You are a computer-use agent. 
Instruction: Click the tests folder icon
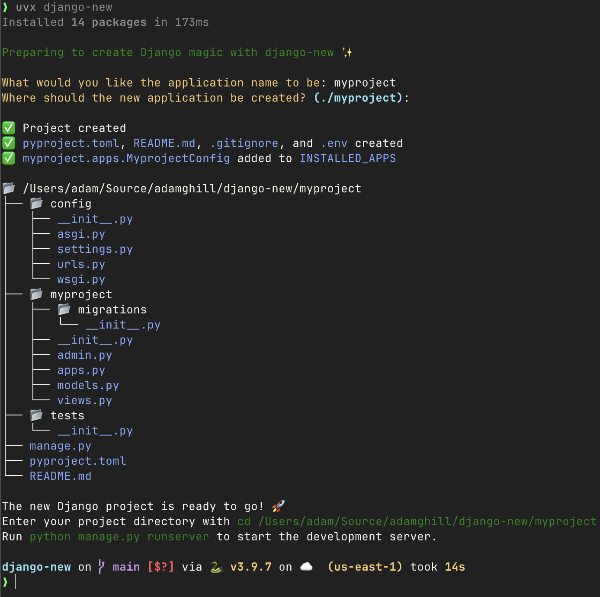tap(36, 415)
